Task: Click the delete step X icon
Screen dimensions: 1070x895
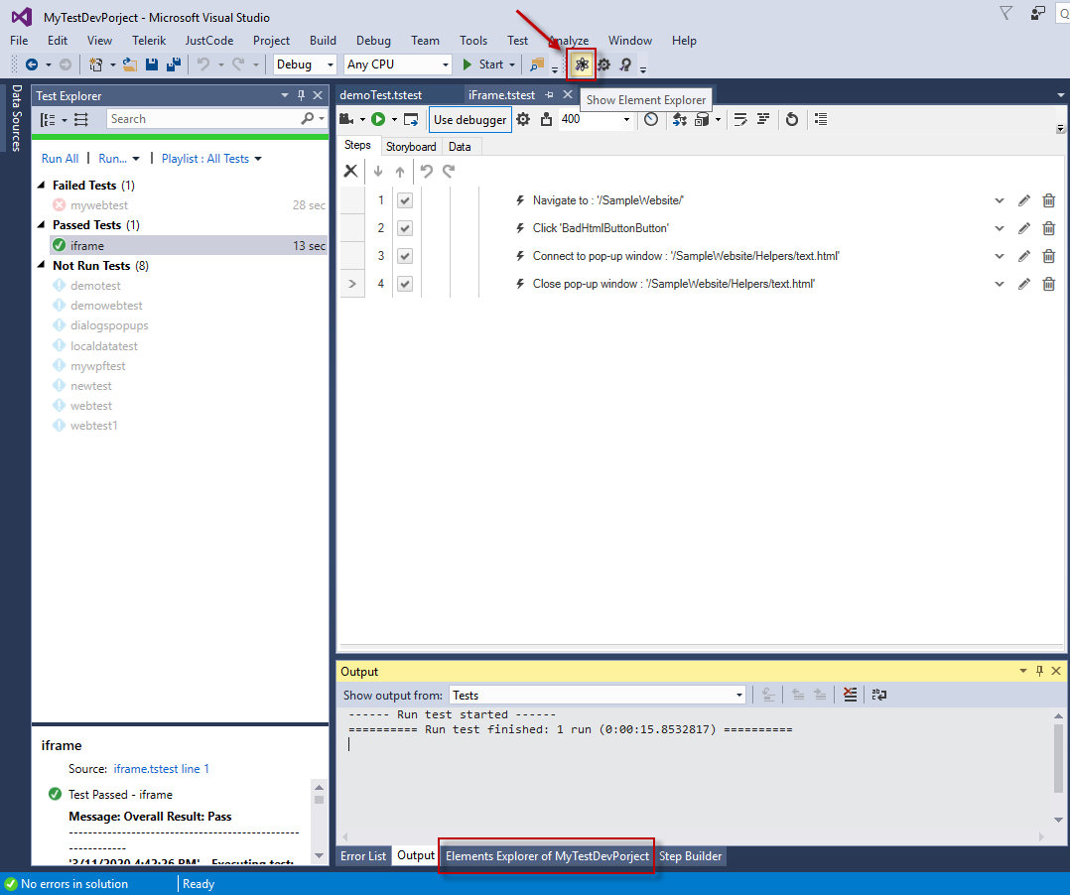Action: (350, 171)
